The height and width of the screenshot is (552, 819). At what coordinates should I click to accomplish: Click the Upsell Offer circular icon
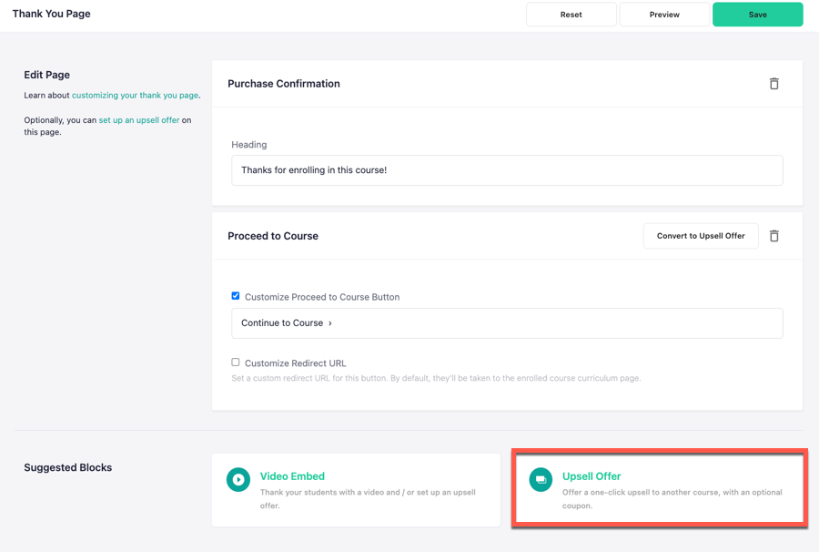(541, 479)
